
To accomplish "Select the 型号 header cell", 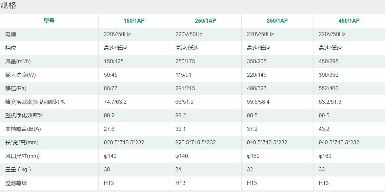I will [x=49, y=21].
